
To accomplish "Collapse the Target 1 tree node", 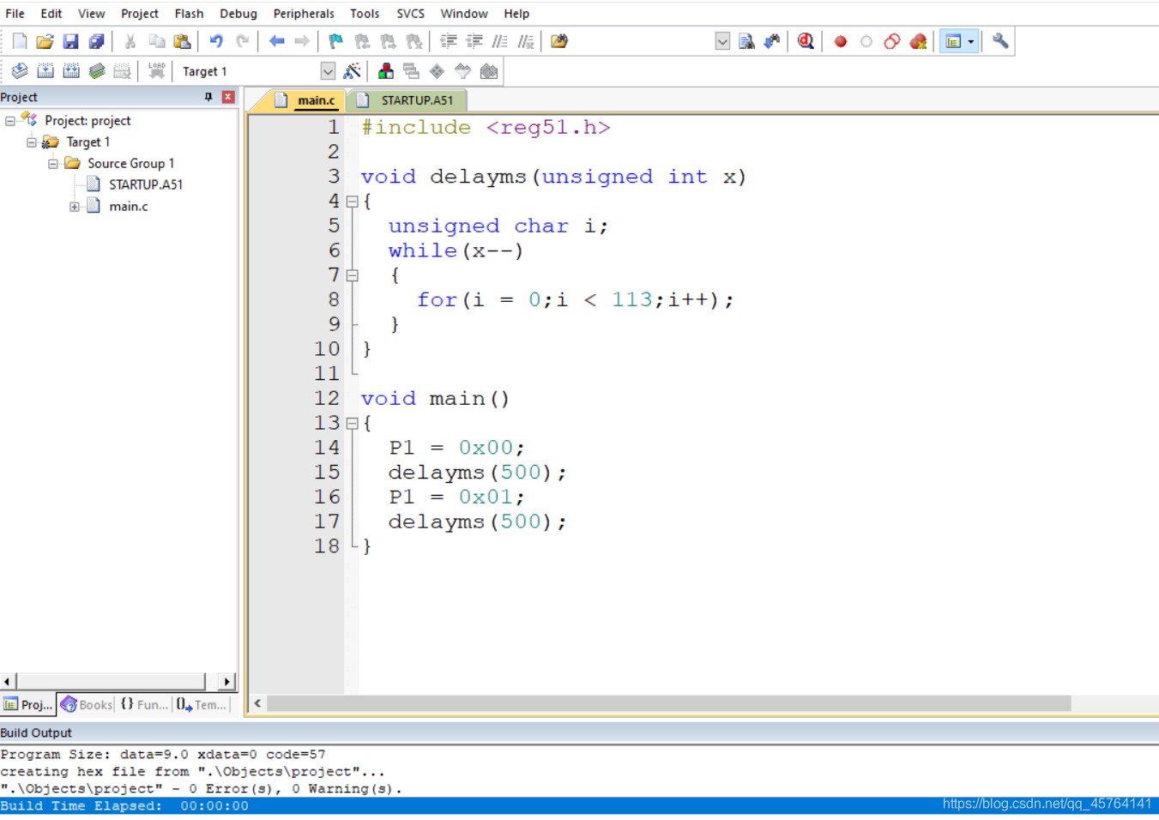I will pos(32,142).
